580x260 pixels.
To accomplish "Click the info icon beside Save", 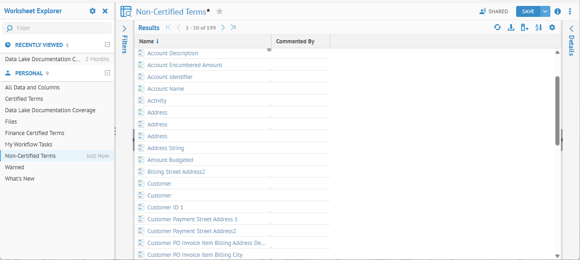I will tap(558, 11).
